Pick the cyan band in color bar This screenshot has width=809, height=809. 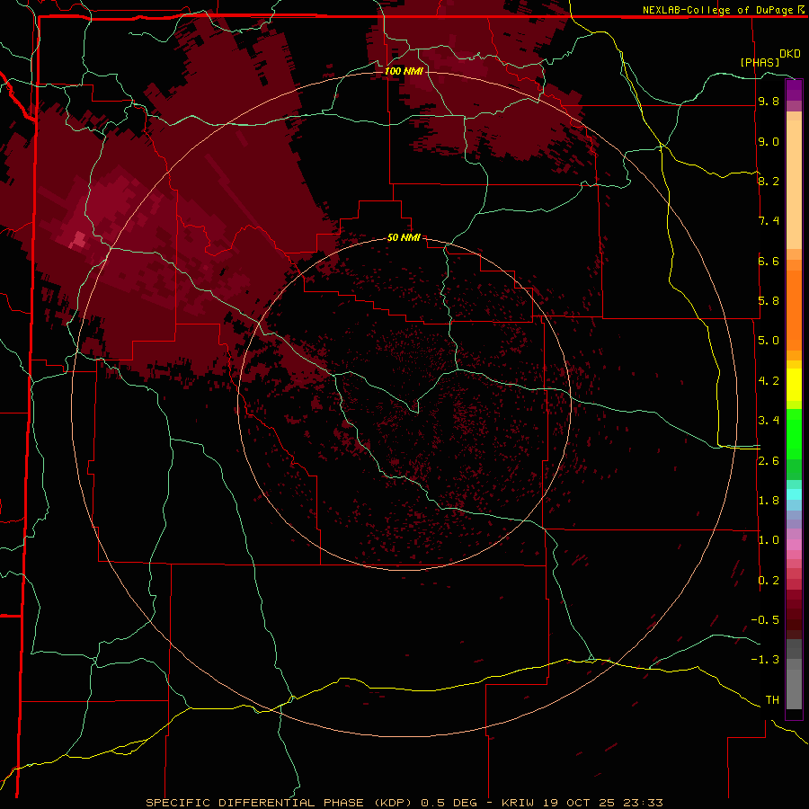pos(794,494)
